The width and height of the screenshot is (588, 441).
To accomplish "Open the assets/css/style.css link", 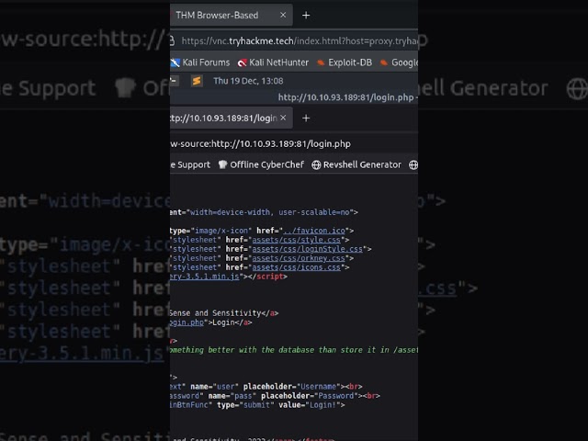I will [x=296, y=240].
